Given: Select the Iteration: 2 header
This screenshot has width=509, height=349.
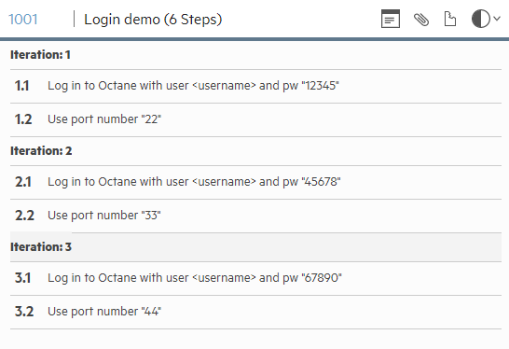Looking at the screenshot, I should click(255, 151).
